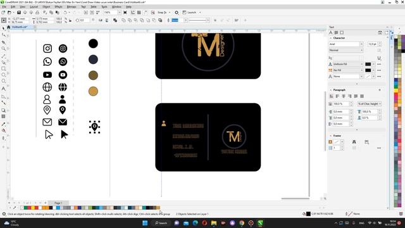This screenshot has height=228, width=405.
Task: Click the underline U icon in Character section
Action: 379,58
